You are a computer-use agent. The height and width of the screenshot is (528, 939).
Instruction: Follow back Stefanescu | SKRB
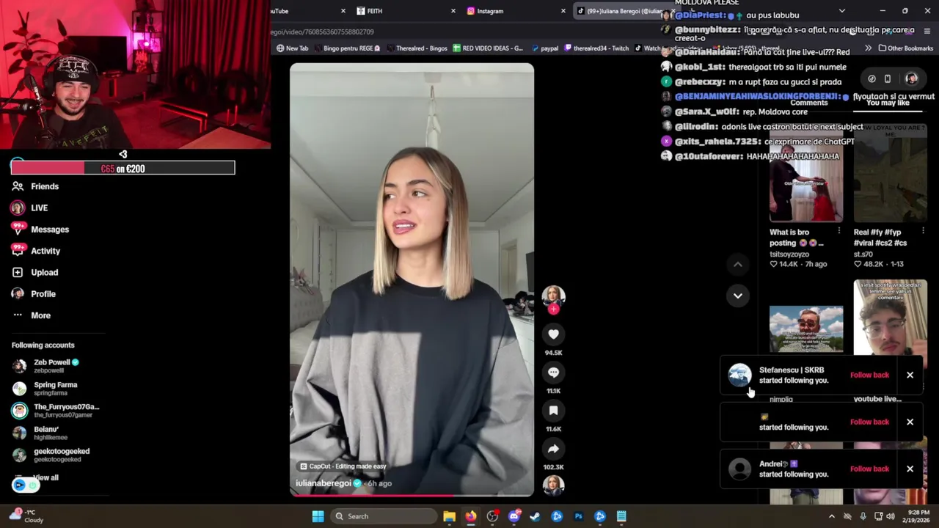869,375
